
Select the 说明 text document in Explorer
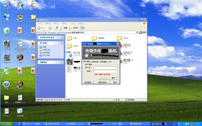pyautogui.click(x=74, y=69)
